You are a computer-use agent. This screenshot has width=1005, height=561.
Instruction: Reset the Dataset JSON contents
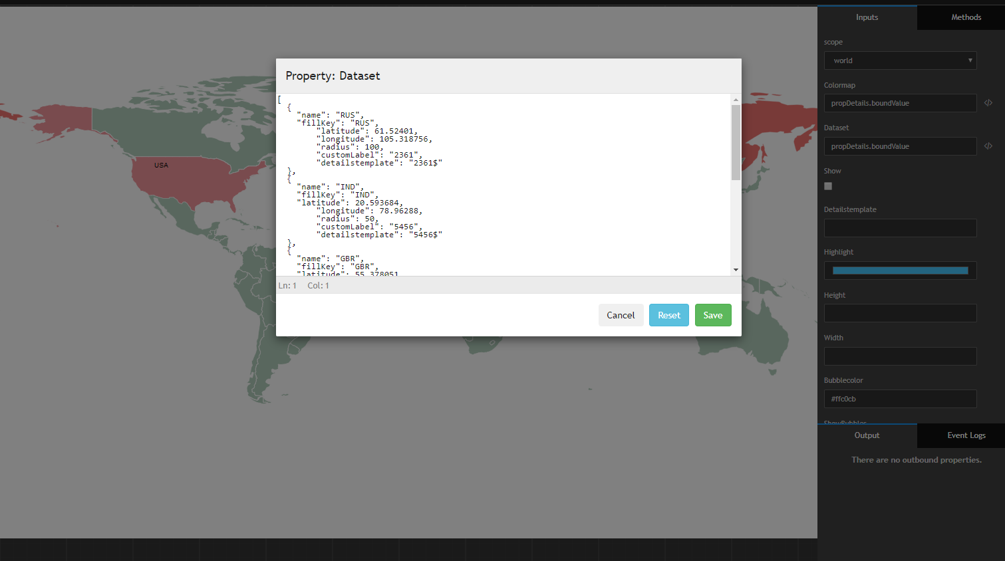click(x=668, y=315)
